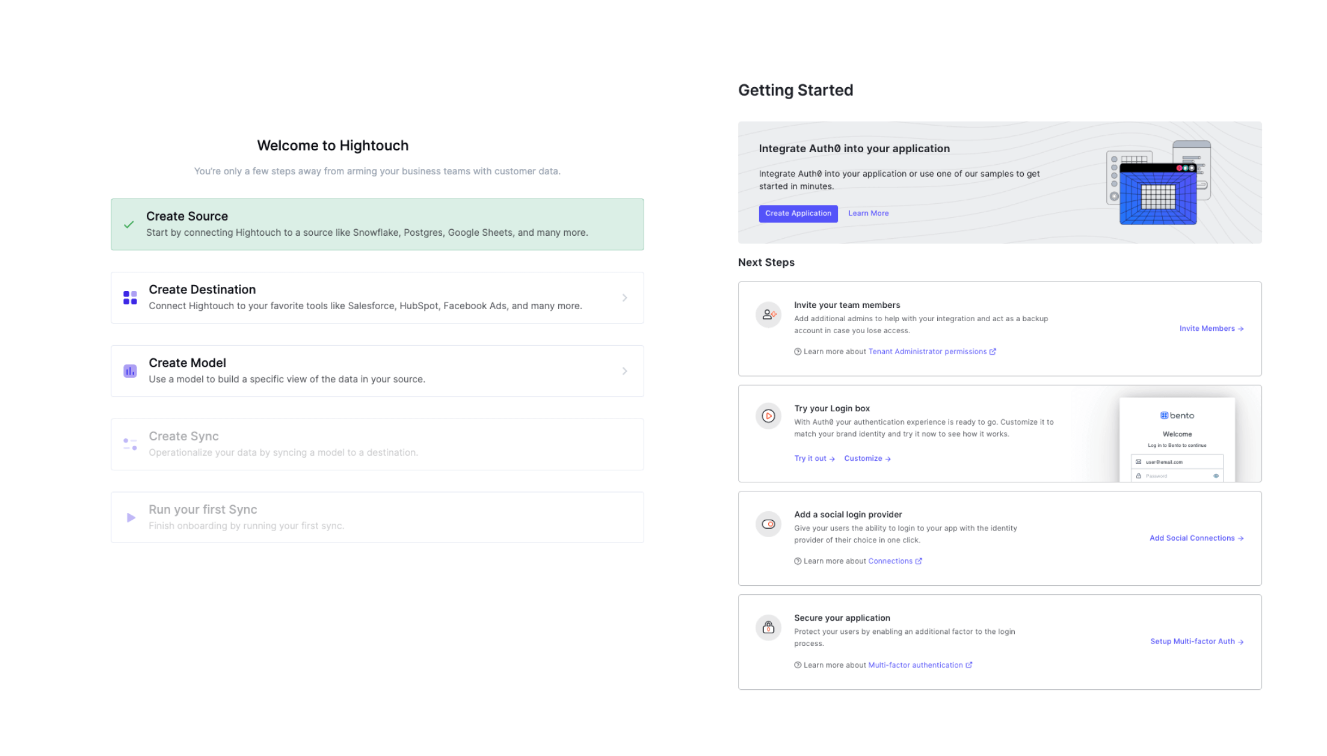
Task: Click the question icon beside Tenant Administrator
Action: (x=798, y=352)
